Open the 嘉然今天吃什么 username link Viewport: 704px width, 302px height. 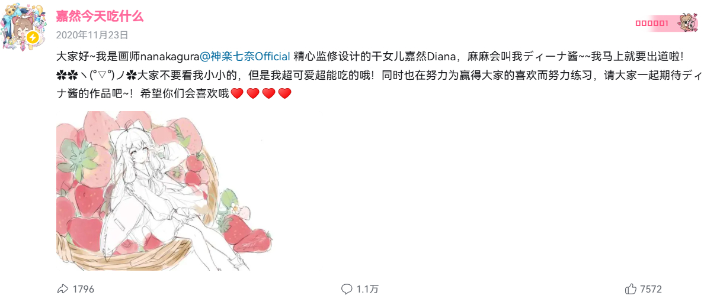click(100, 16)
